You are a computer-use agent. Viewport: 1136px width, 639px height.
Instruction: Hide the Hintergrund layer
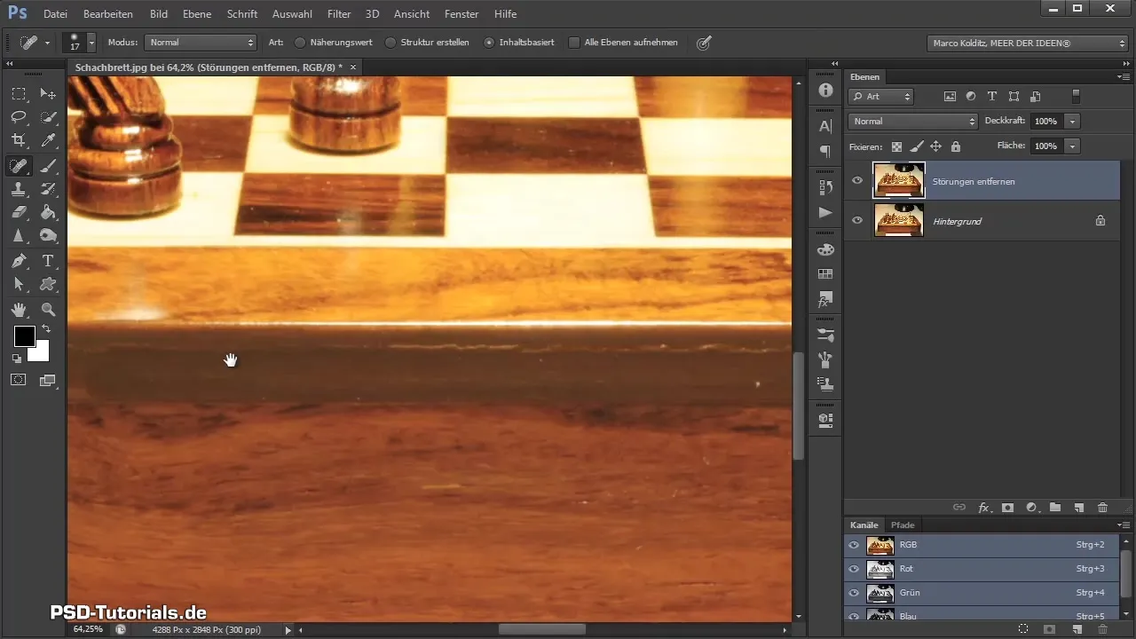[x=856, y=220]
